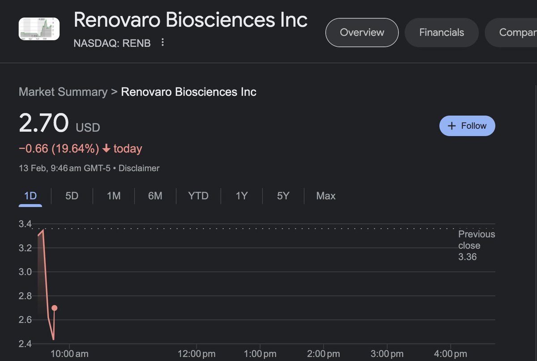Image resolution: width=537 pixels, height=361 pixels.
Task: Click the '10:00 am' axis label
Action: [69, 354]
